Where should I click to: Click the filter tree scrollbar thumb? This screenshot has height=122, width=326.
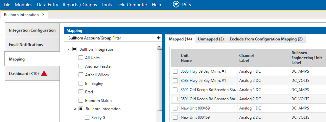click(159, 80)
